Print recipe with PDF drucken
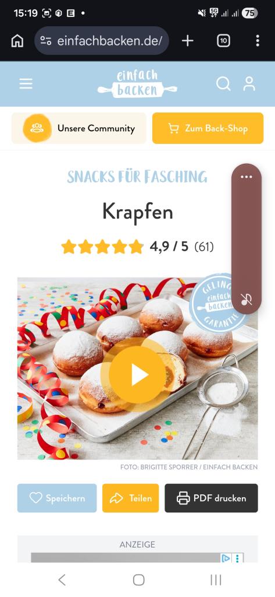The height and width of the screenshot is (597, 275). tap(211, 498)
